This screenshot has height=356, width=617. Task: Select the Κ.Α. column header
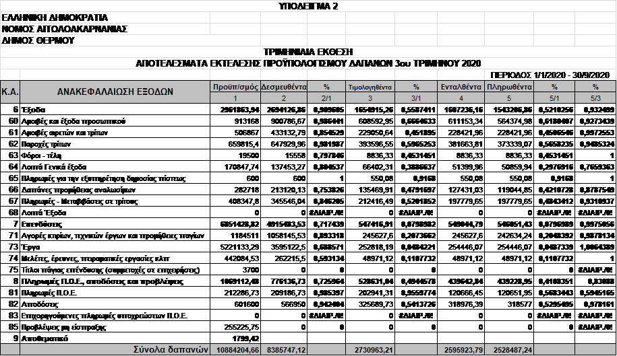pos(10,91)
